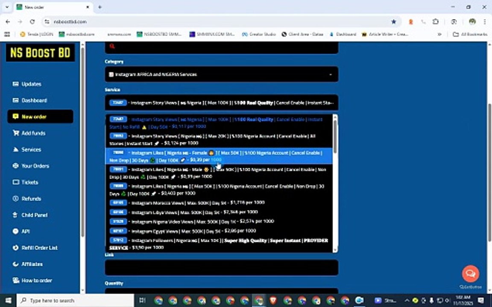Image resolution: width=492 pixels, height=307 pixels.
Task: Toggle the bookmark star for this page
Action: coord(393,22)
